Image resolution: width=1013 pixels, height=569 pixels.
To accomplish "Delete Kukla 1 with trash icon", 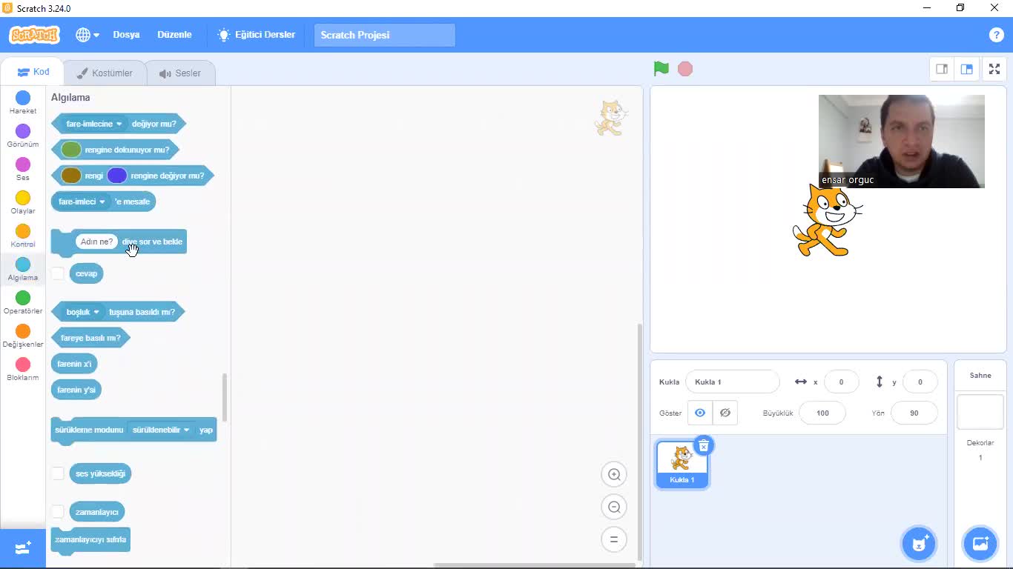I will [704, 445].
